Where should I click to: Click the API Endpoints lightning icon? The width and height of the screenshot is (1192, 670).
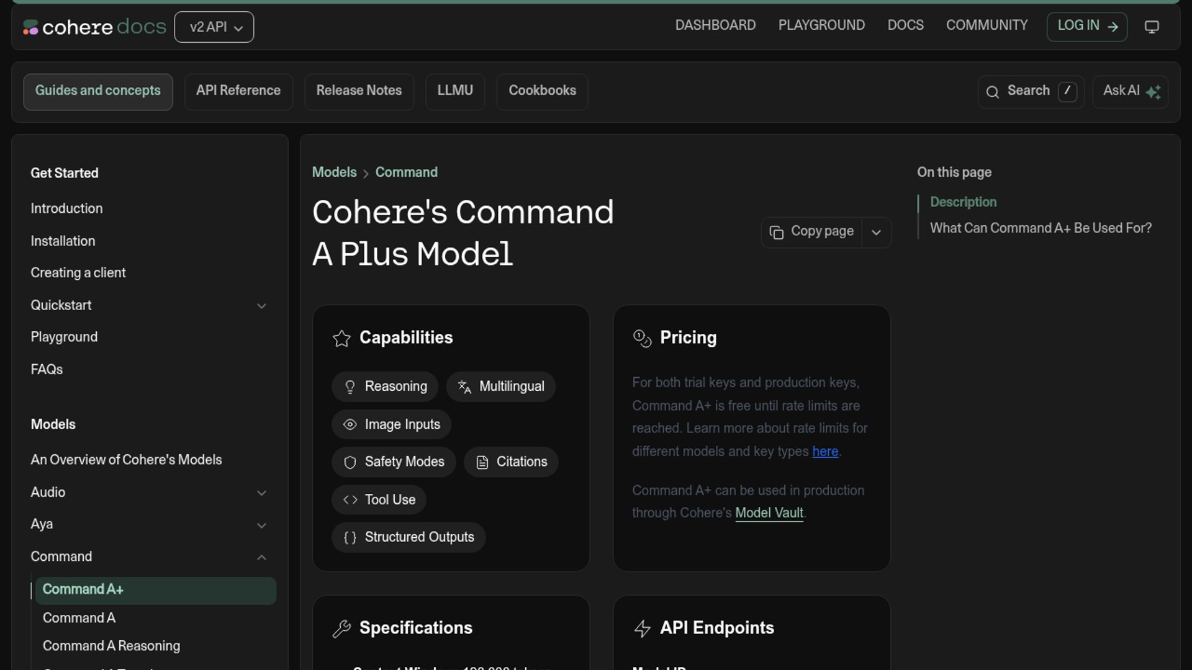[x=642, y=628]
